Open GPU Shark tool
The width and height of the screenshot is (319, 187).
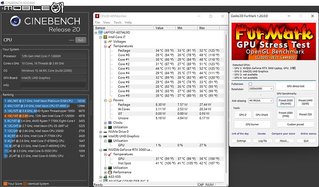[262, 115]
